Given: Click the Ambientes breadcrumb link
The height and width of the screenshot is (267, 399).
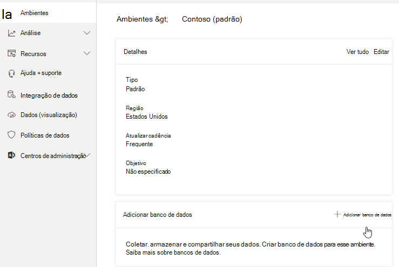Looking at the screenshot, I should click(134, 19).
